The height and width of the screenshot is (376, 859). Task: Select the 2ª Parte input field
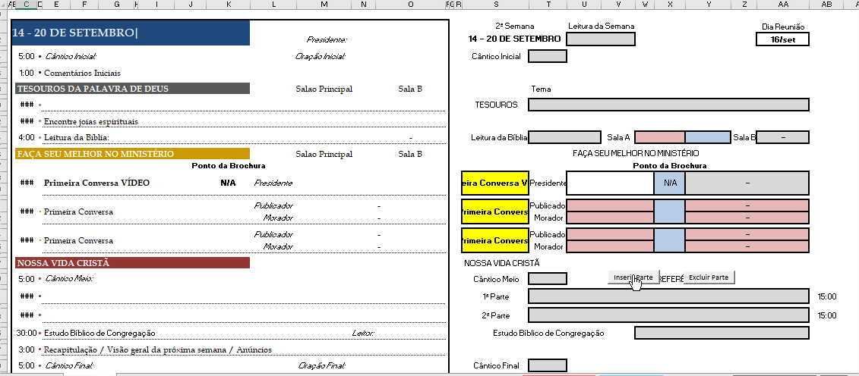(x=668, y=315)
